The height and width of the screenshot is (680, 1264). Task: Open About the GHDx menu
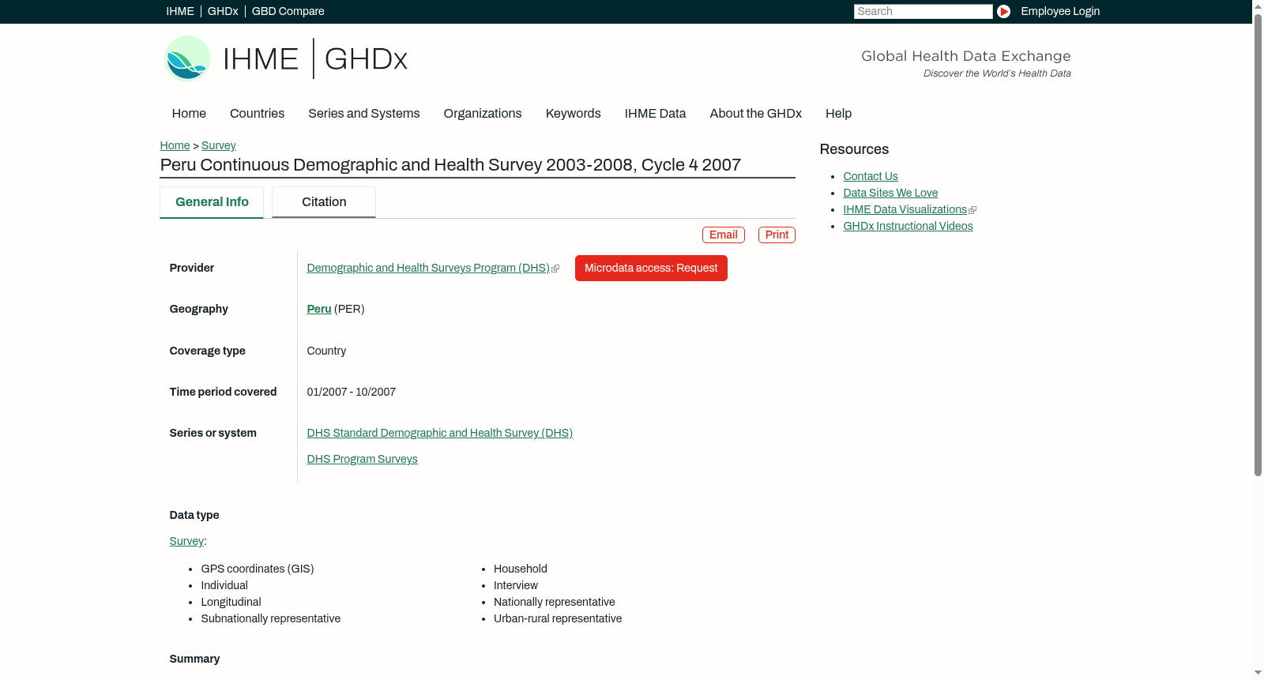click(755, 113)
